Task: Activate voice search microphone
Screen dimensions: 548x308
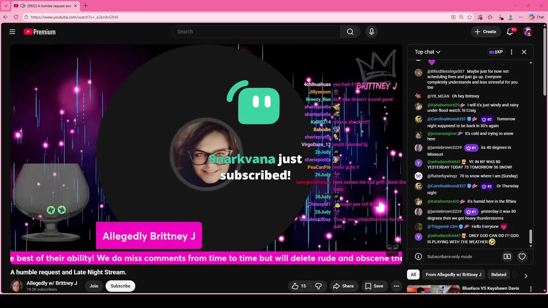Action: pos(372,32)
